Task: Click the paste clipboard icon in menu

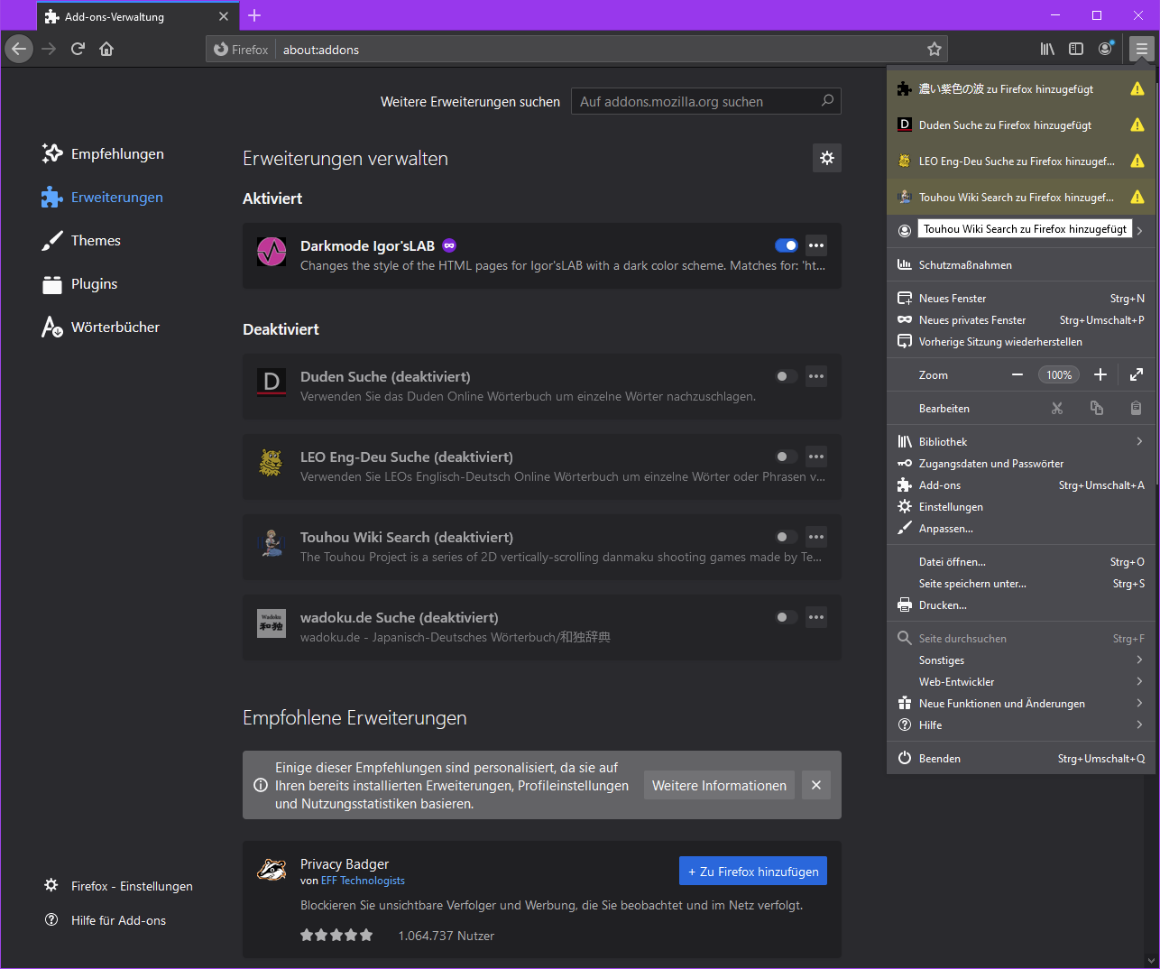Action: pos(1137,409)
